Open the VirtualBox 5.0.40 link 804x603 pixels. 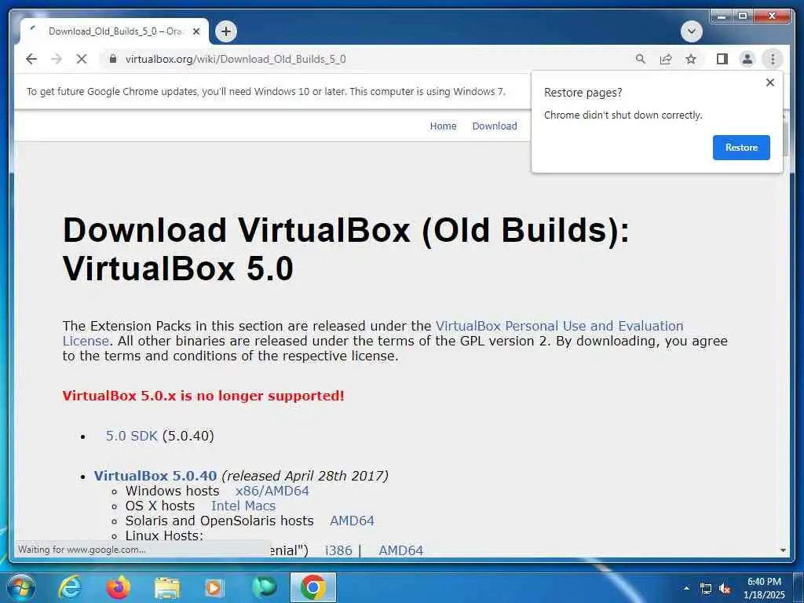pos(155,476)
